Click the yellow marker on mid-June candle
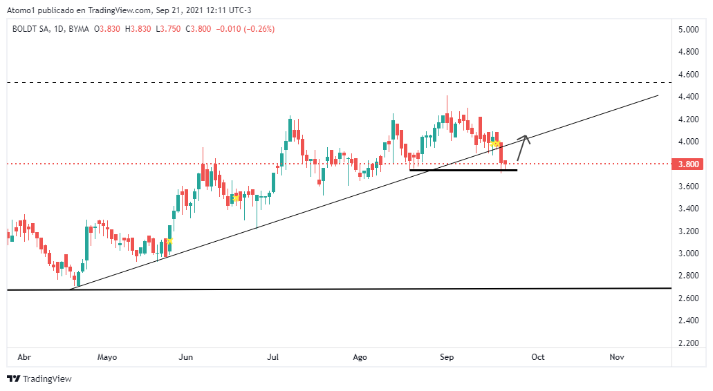This screenshot has width=713, height=391. [236, 198]
